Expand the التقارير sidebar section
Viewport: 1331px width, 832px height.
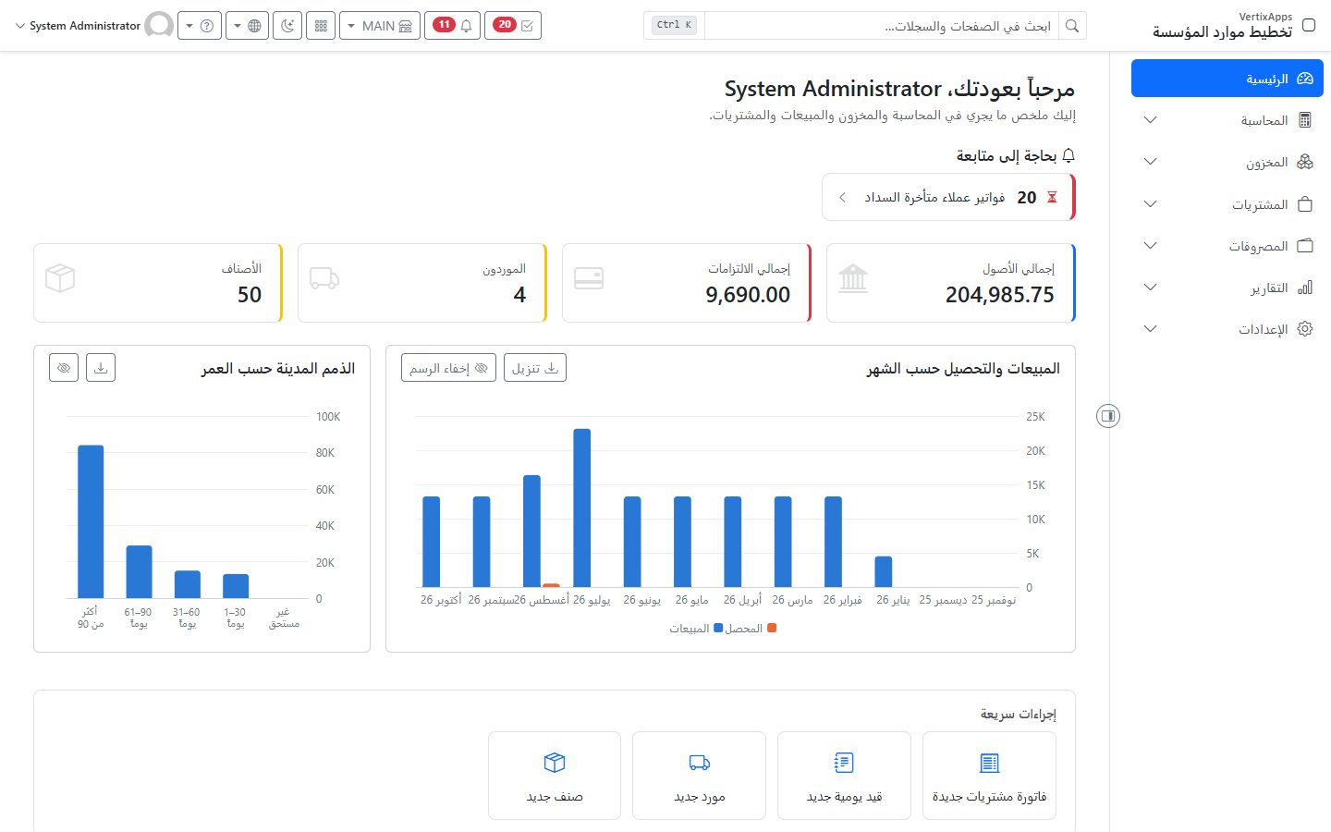[1227, 288]
